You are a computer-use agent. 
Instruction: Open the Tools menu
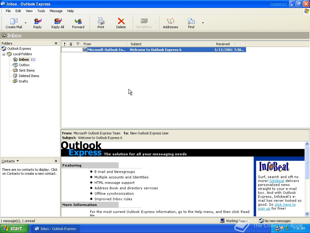41,11
